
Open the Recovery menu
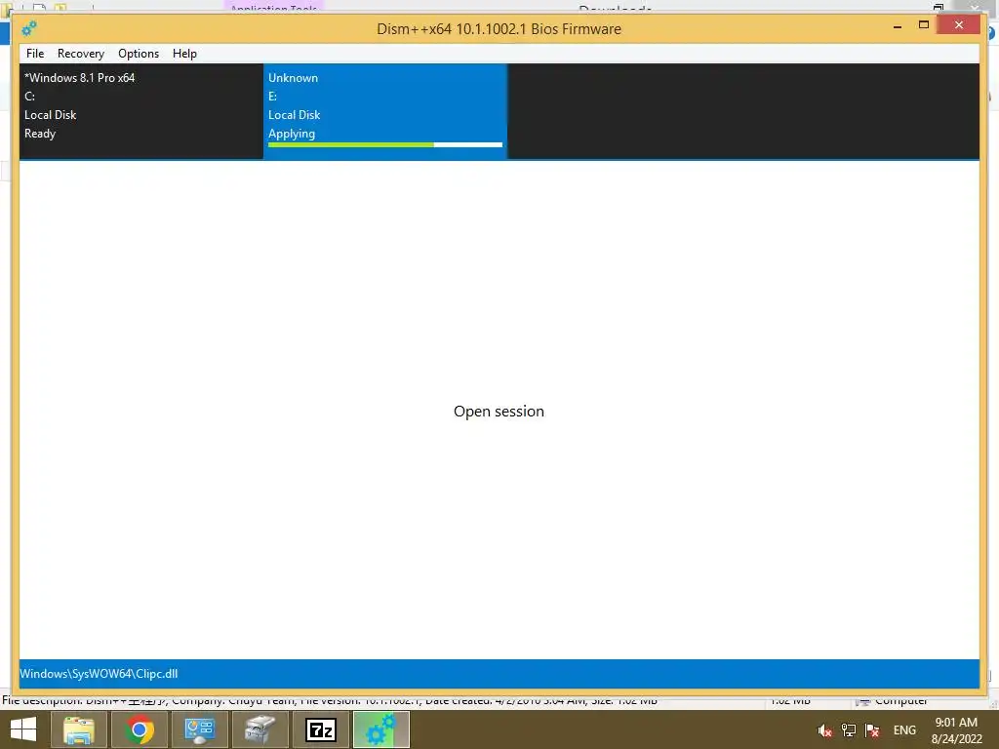tap(80, 54)
